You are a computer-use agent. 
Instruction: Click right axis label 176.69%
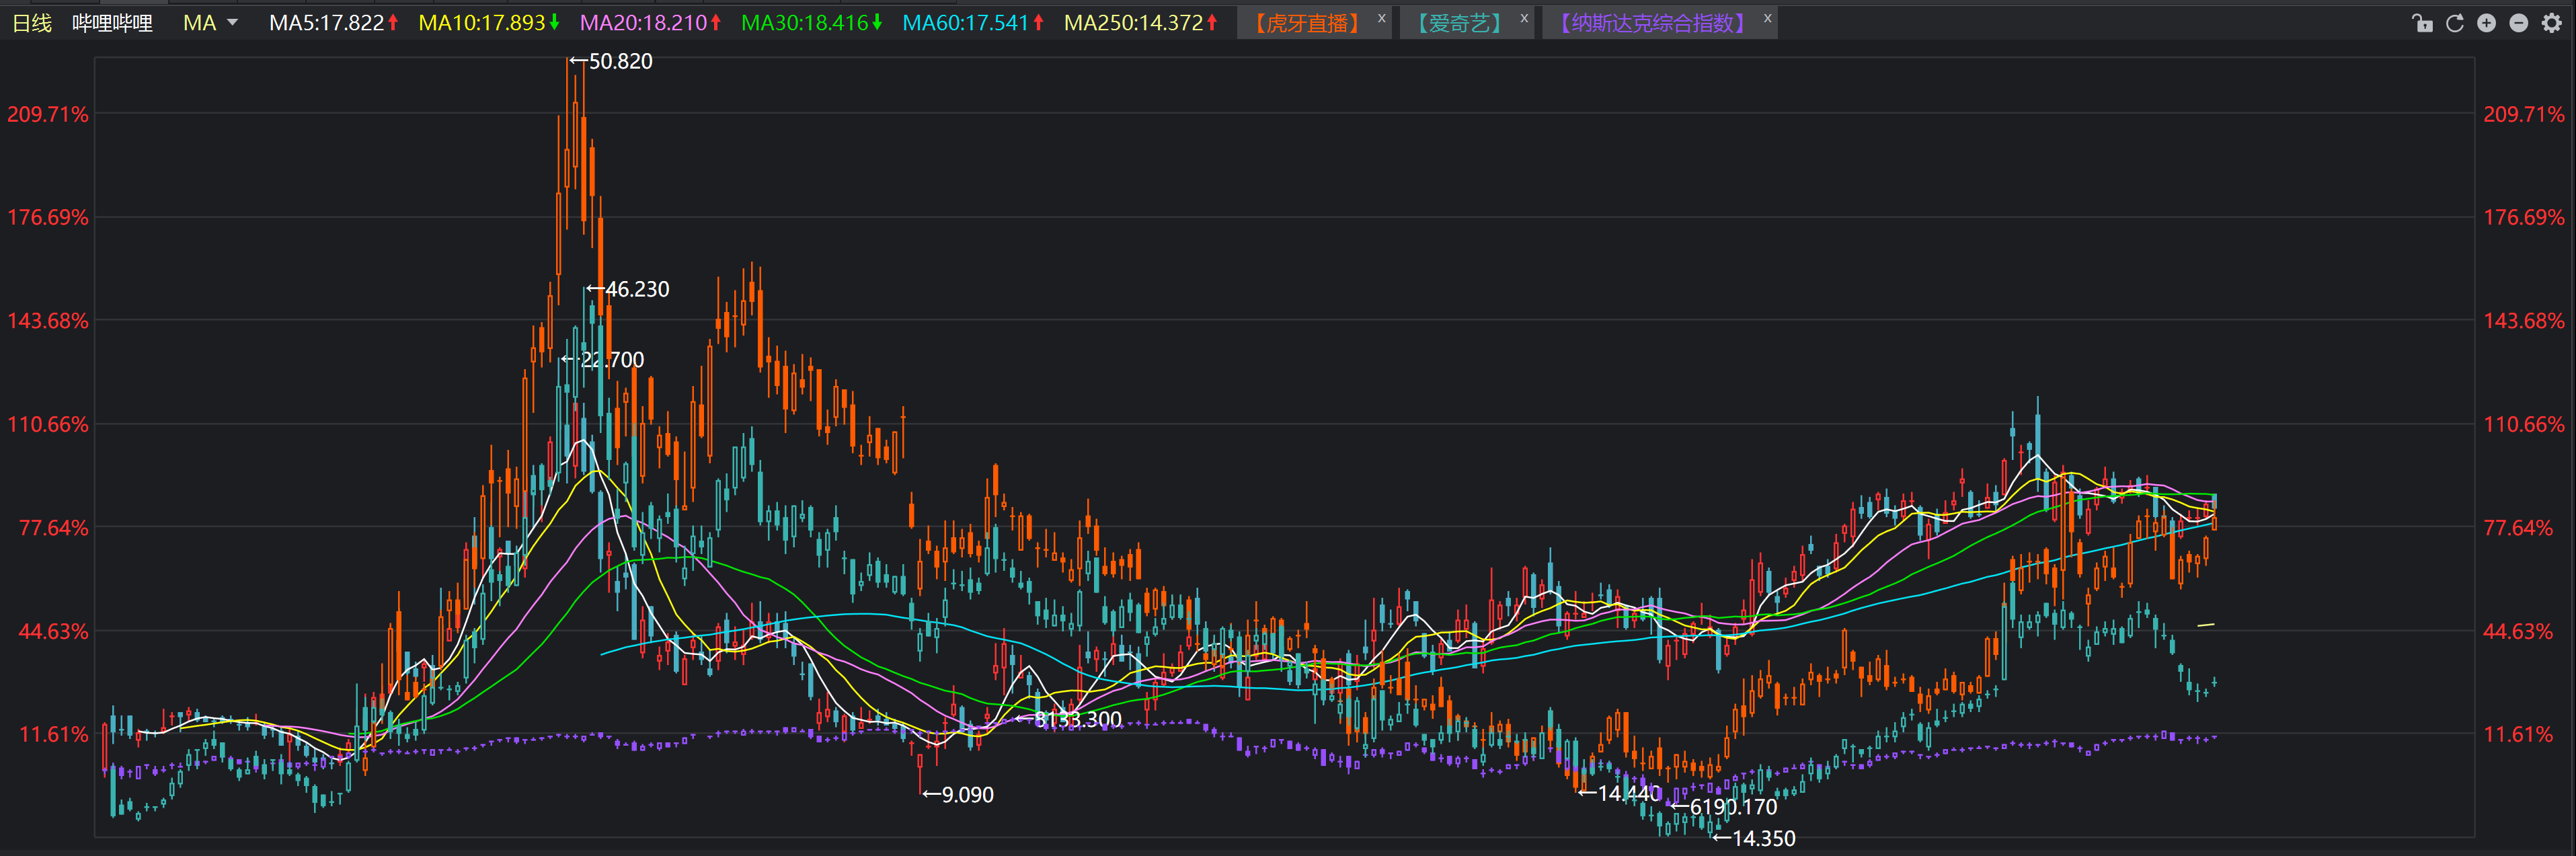pos(2524,217)
